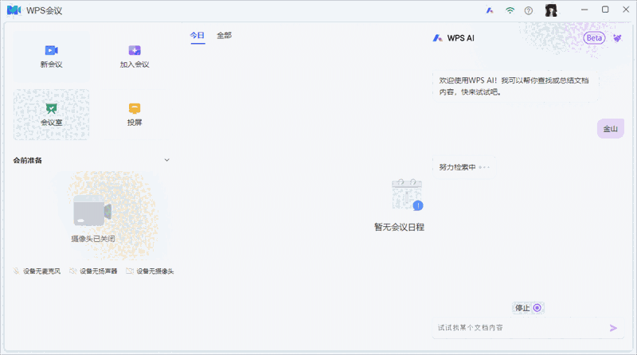Click the camera preview showing 摄像头已关闭
Screen dimensions: 637x355
tap(92, 216)
